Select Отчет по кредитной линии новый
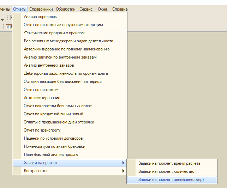The height and width of the screenshot is (188, 227). [x=70, y=114]
